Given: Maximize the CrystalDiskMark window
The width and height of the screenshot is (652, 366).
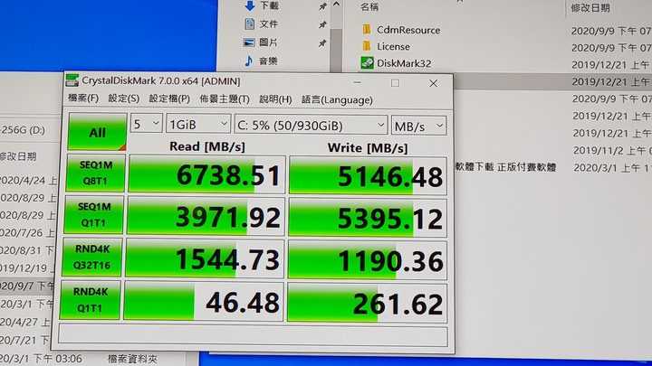Looking at the screenshot, I should click(395, 83).
